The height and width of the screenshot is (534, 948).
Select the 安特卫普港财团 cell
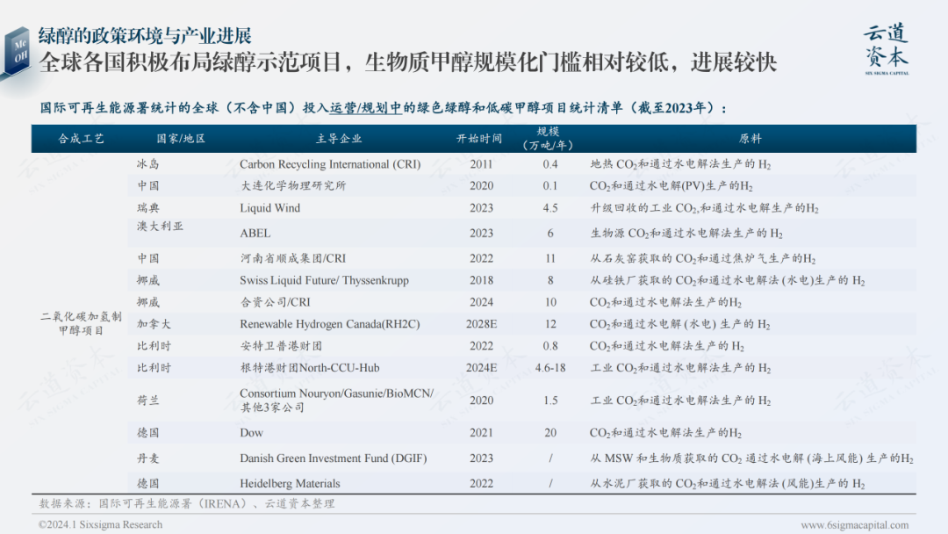[x=281, y=346]
